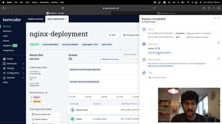Image resolution: width=222 pixels, height=124 pixels.
Task: Click Service Describe button
Action: [45, 114]
